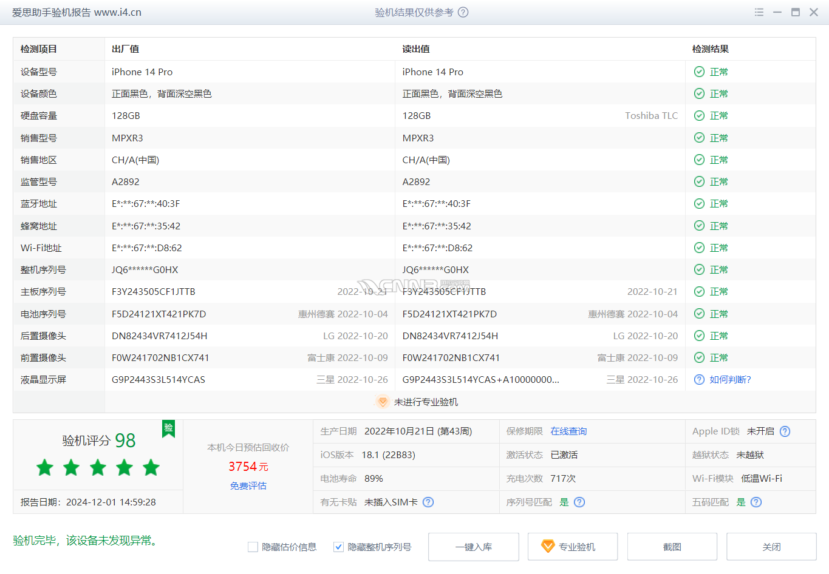
Task: Select factory serial F3Y243505CF1JTTB
Action: (154, 291)
